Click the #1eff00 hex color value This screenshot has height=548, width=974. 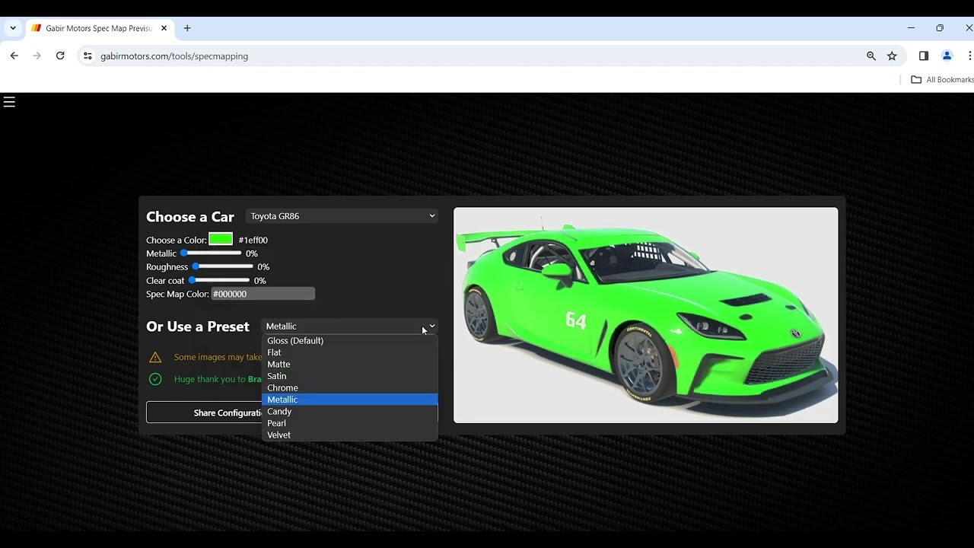point(253,240)
